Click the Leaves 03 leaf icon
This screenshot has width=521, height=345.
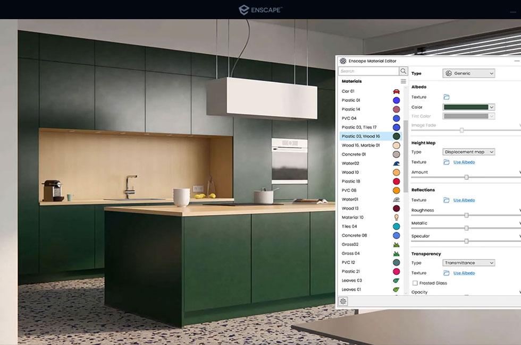click(397, 280)
